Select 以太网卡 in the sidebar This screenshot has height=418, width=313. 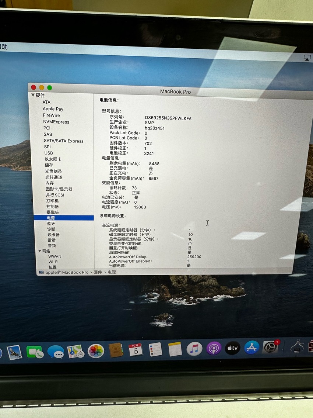click(53, 159)
